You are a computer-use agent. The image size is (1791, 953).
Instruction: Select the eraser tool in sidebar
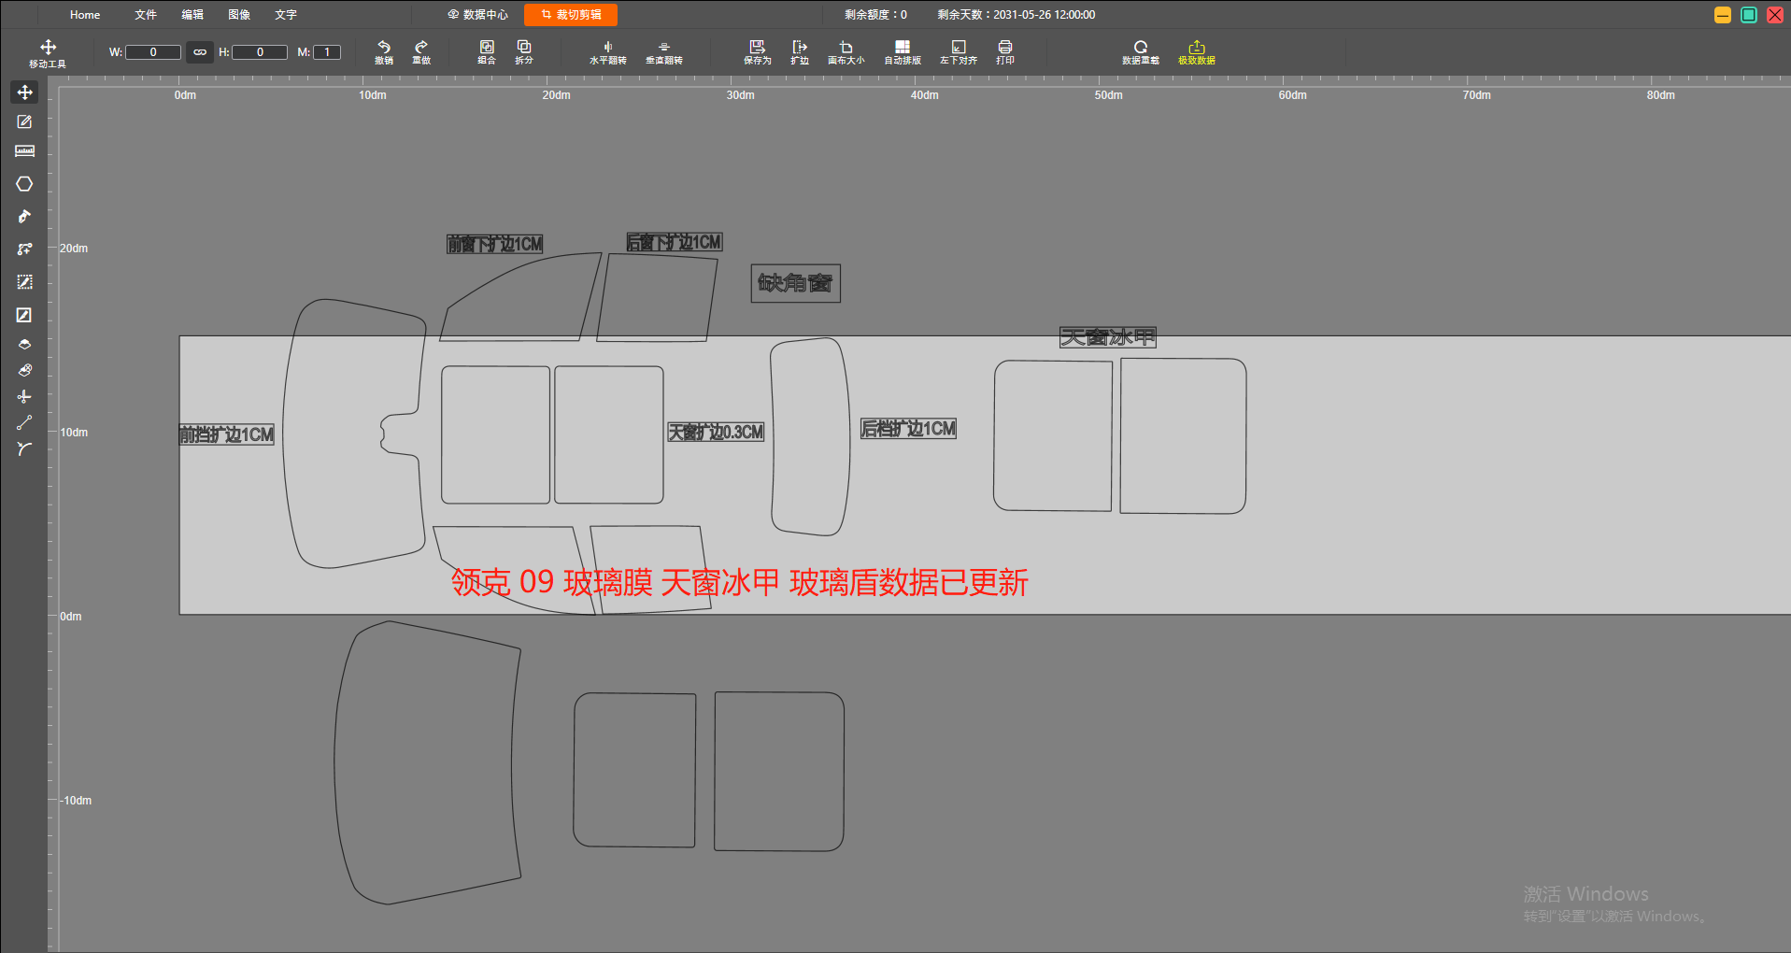coord(24,370)
